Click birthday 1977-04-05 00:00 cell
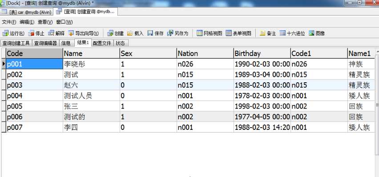Viewport: 379px width, 177px height. pos(262,117)
